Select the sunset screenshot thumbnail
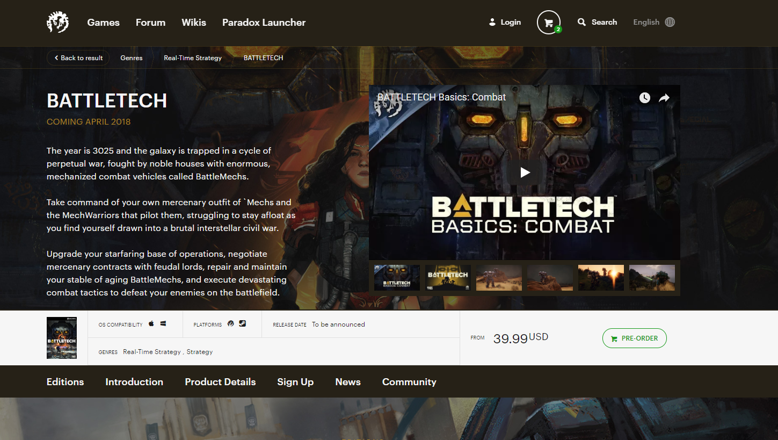 [x=601, y=278]
